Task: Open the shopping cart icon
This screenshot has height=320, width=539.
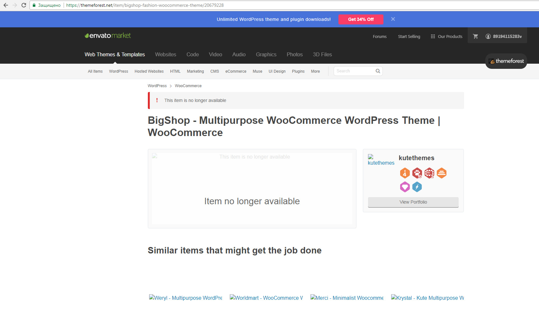Action: tap(475, 36)
